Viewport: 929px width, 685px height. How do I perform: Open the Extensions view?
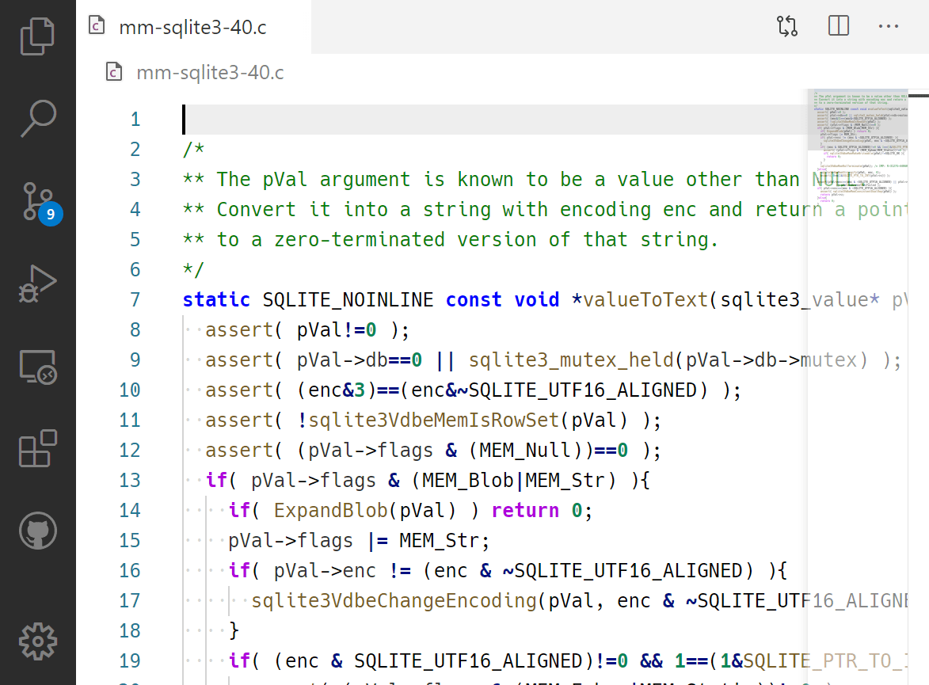point(37,448)
